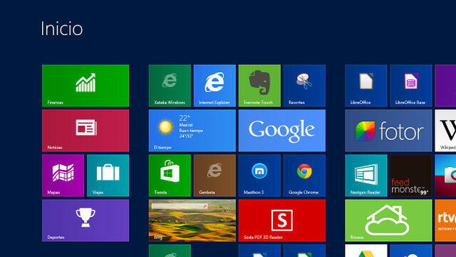Open the Tienda store tile
Viewport: 456px width, 257px height.
tap(170, 176)
